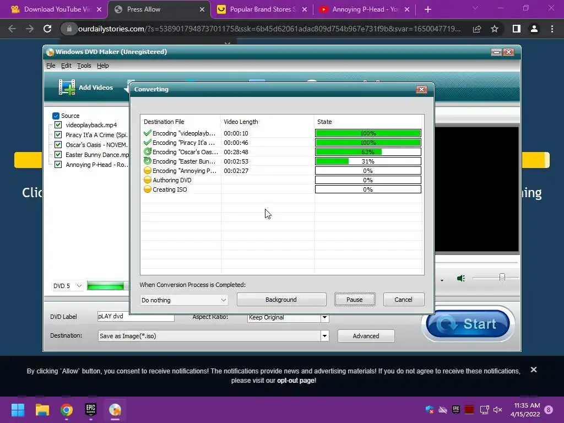This screenshot has width=564, height=423.
Task: Open the Chrome profile icon
Action: (x=534, y=29)
